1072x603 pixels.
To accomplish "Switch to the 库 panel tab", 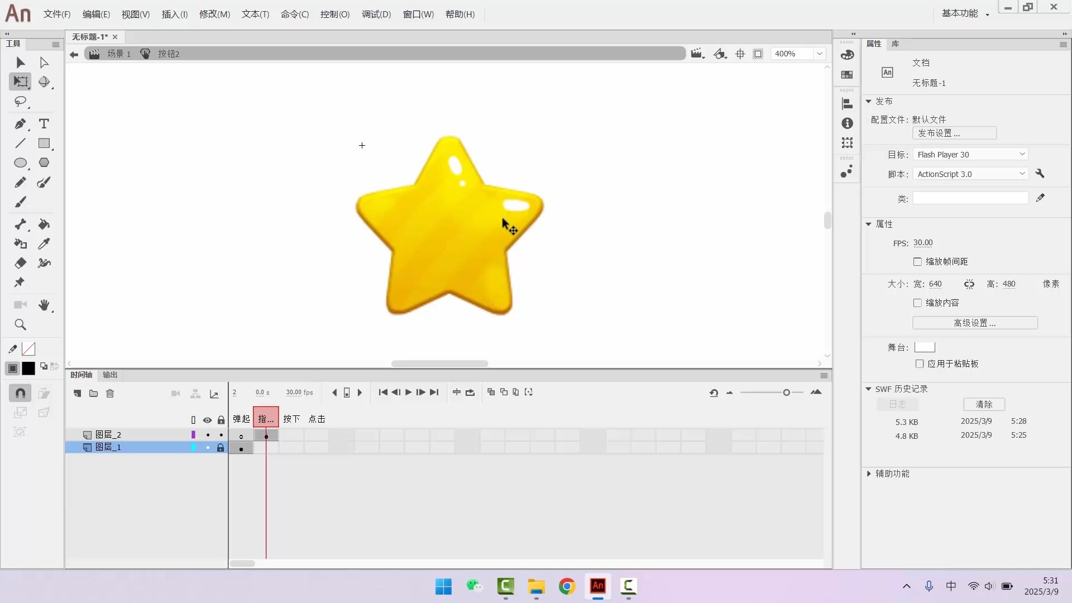I will click(x=895, y=44).
